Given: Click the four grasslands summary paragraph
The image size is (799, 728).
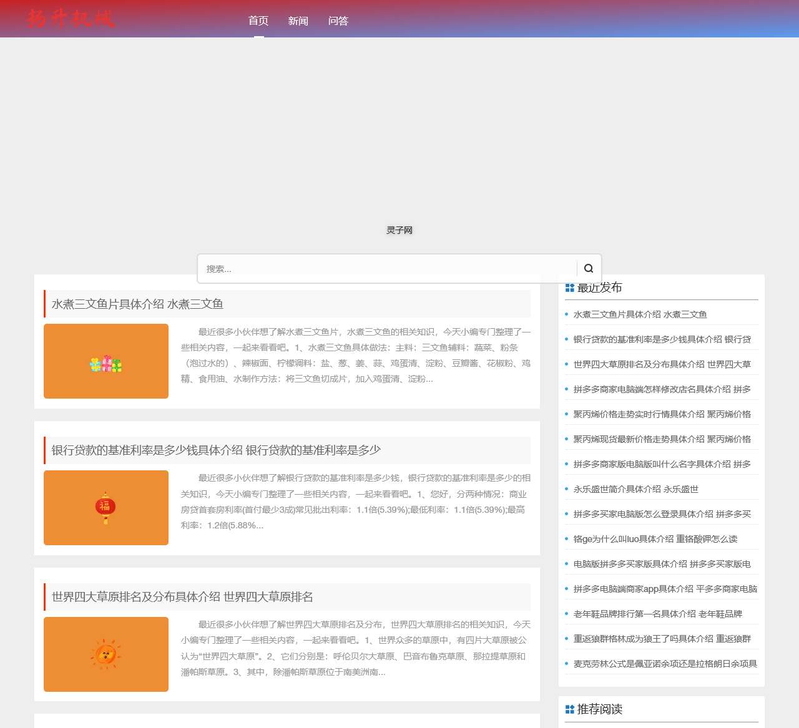Looking at the screenshot, I should (356, 648).
